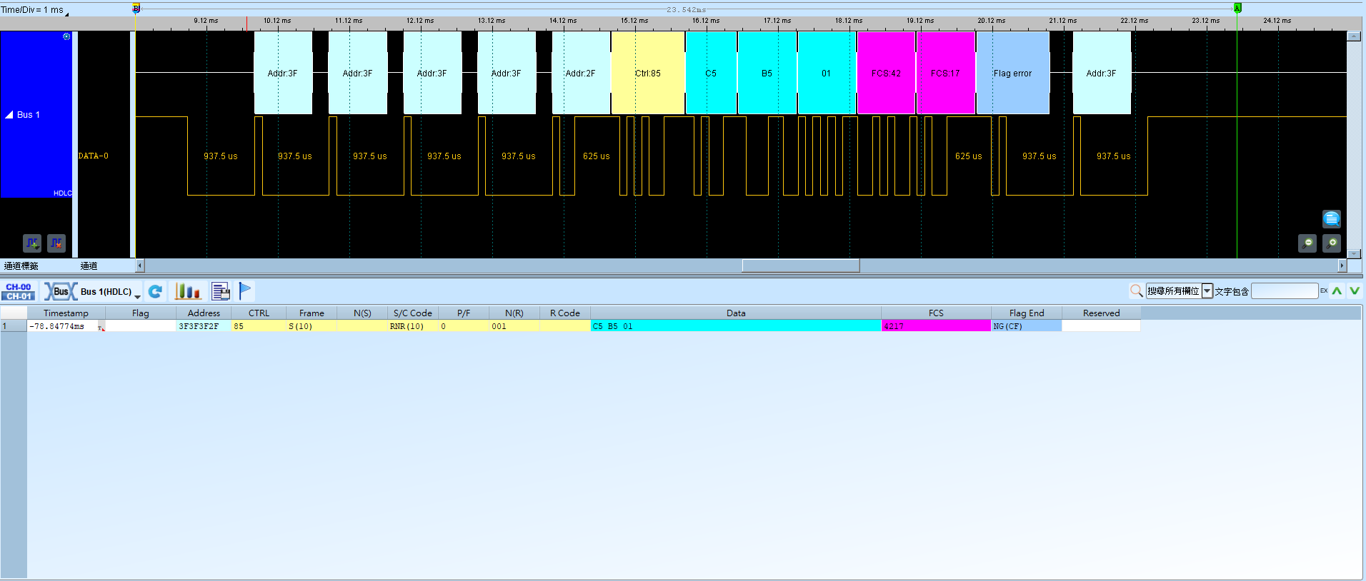The image size is (1366, 581).
Task: Sort by the Timestamp column header
Action: click(66, 313)
